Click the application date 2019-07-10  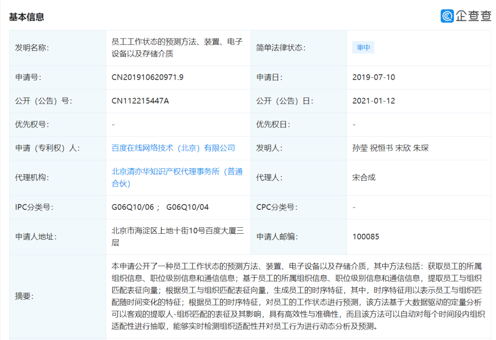point(373,77)
